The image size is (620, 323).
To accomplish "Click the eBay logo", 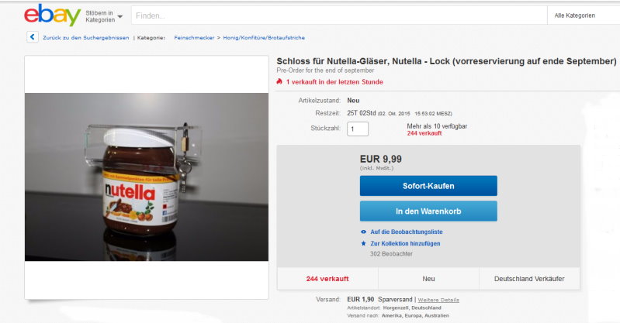I will pyautogui.click(x=52, y=15).
